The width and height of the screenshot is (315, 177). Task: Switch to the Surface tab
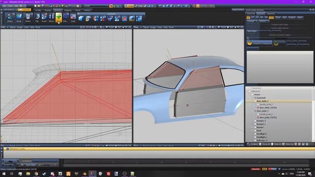pos(87,10)
